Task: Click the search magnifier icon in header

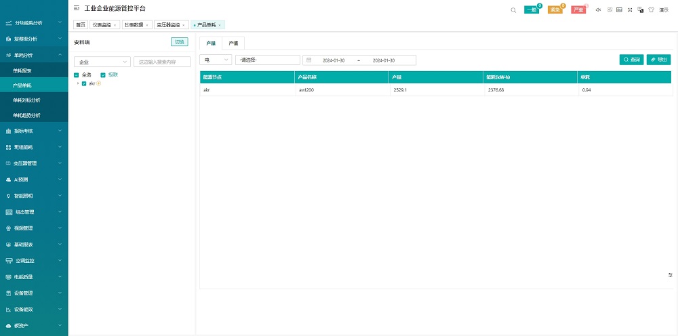Action: 513,9
